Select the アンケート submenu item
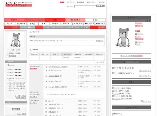 [x=78, y=24]
